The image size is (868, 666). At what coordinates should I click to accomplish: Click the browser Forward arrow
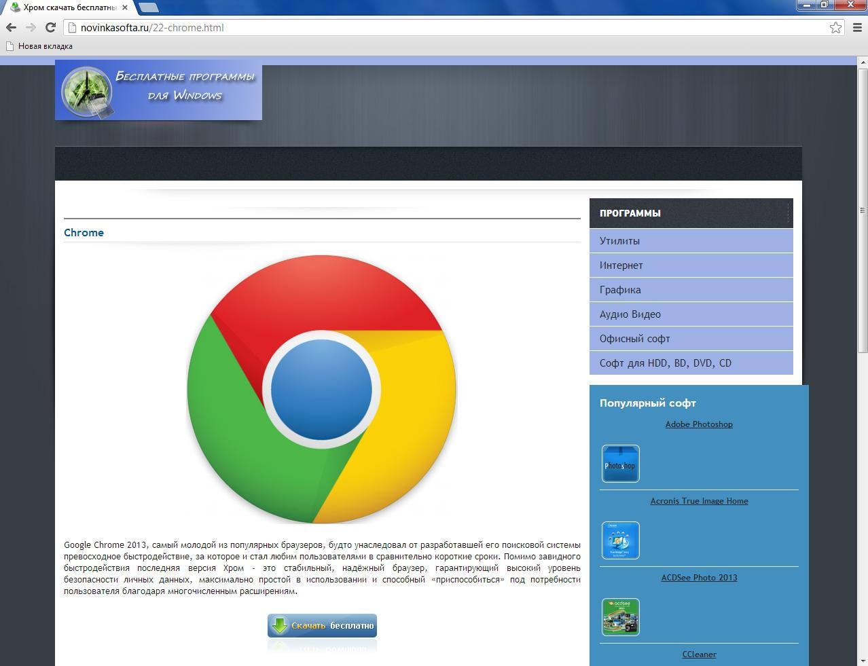coord(31,28)
